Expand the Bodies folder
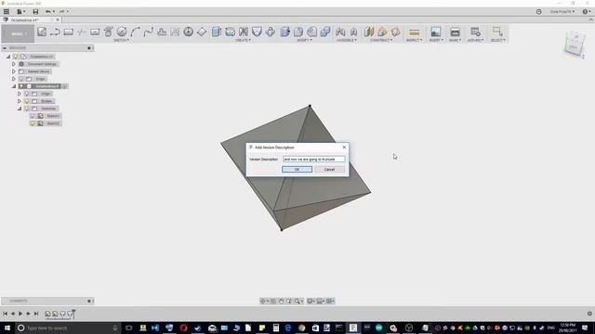The height and width of the screenshot is (334, 595). [19, 101]
